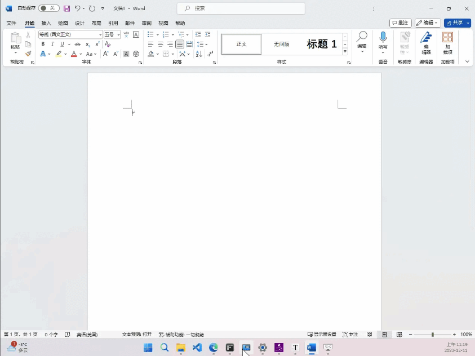Click the Save disk icon in title bar
The width and height of the screenshot is (475, 356).
click(66, 8)
